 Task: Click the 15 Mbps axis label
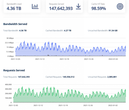point(10,47)
